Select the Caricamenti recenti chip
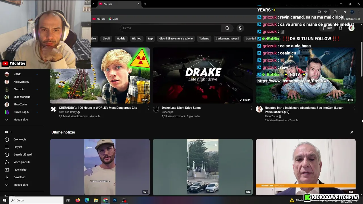The image size is (363, 204). (x=227, y=39)
